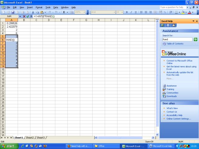Click the Paste clipboard icon
The height and width of the screenshot is (149, 199).
42,12
